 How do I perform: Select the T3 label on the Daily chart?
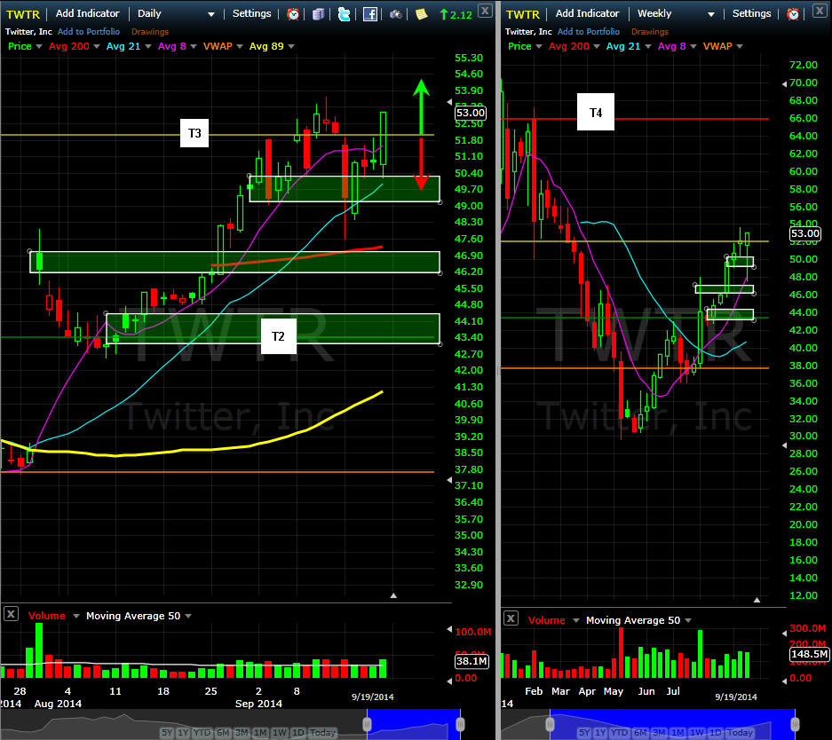(x=194, y=133)
